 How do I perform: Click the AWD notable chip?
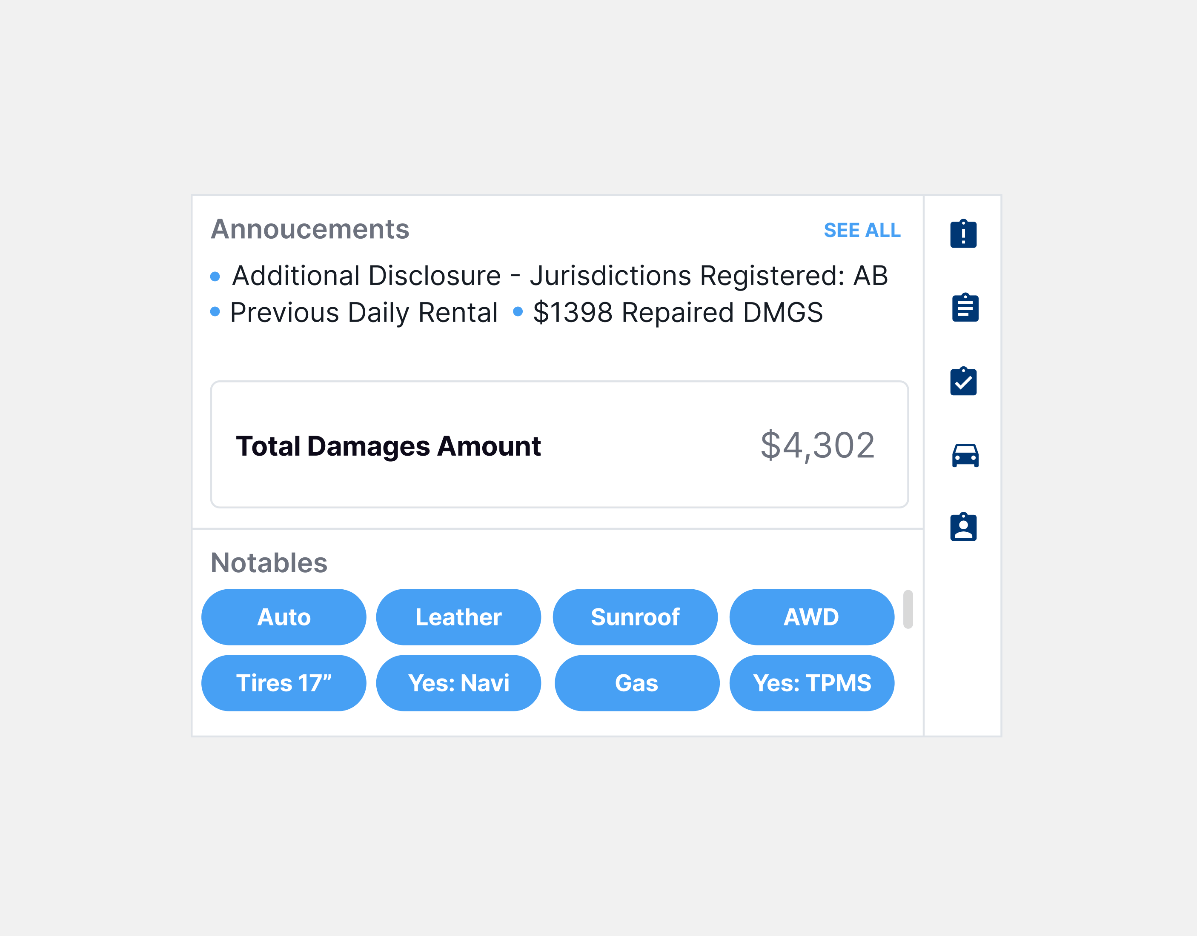tap(811, 617)
